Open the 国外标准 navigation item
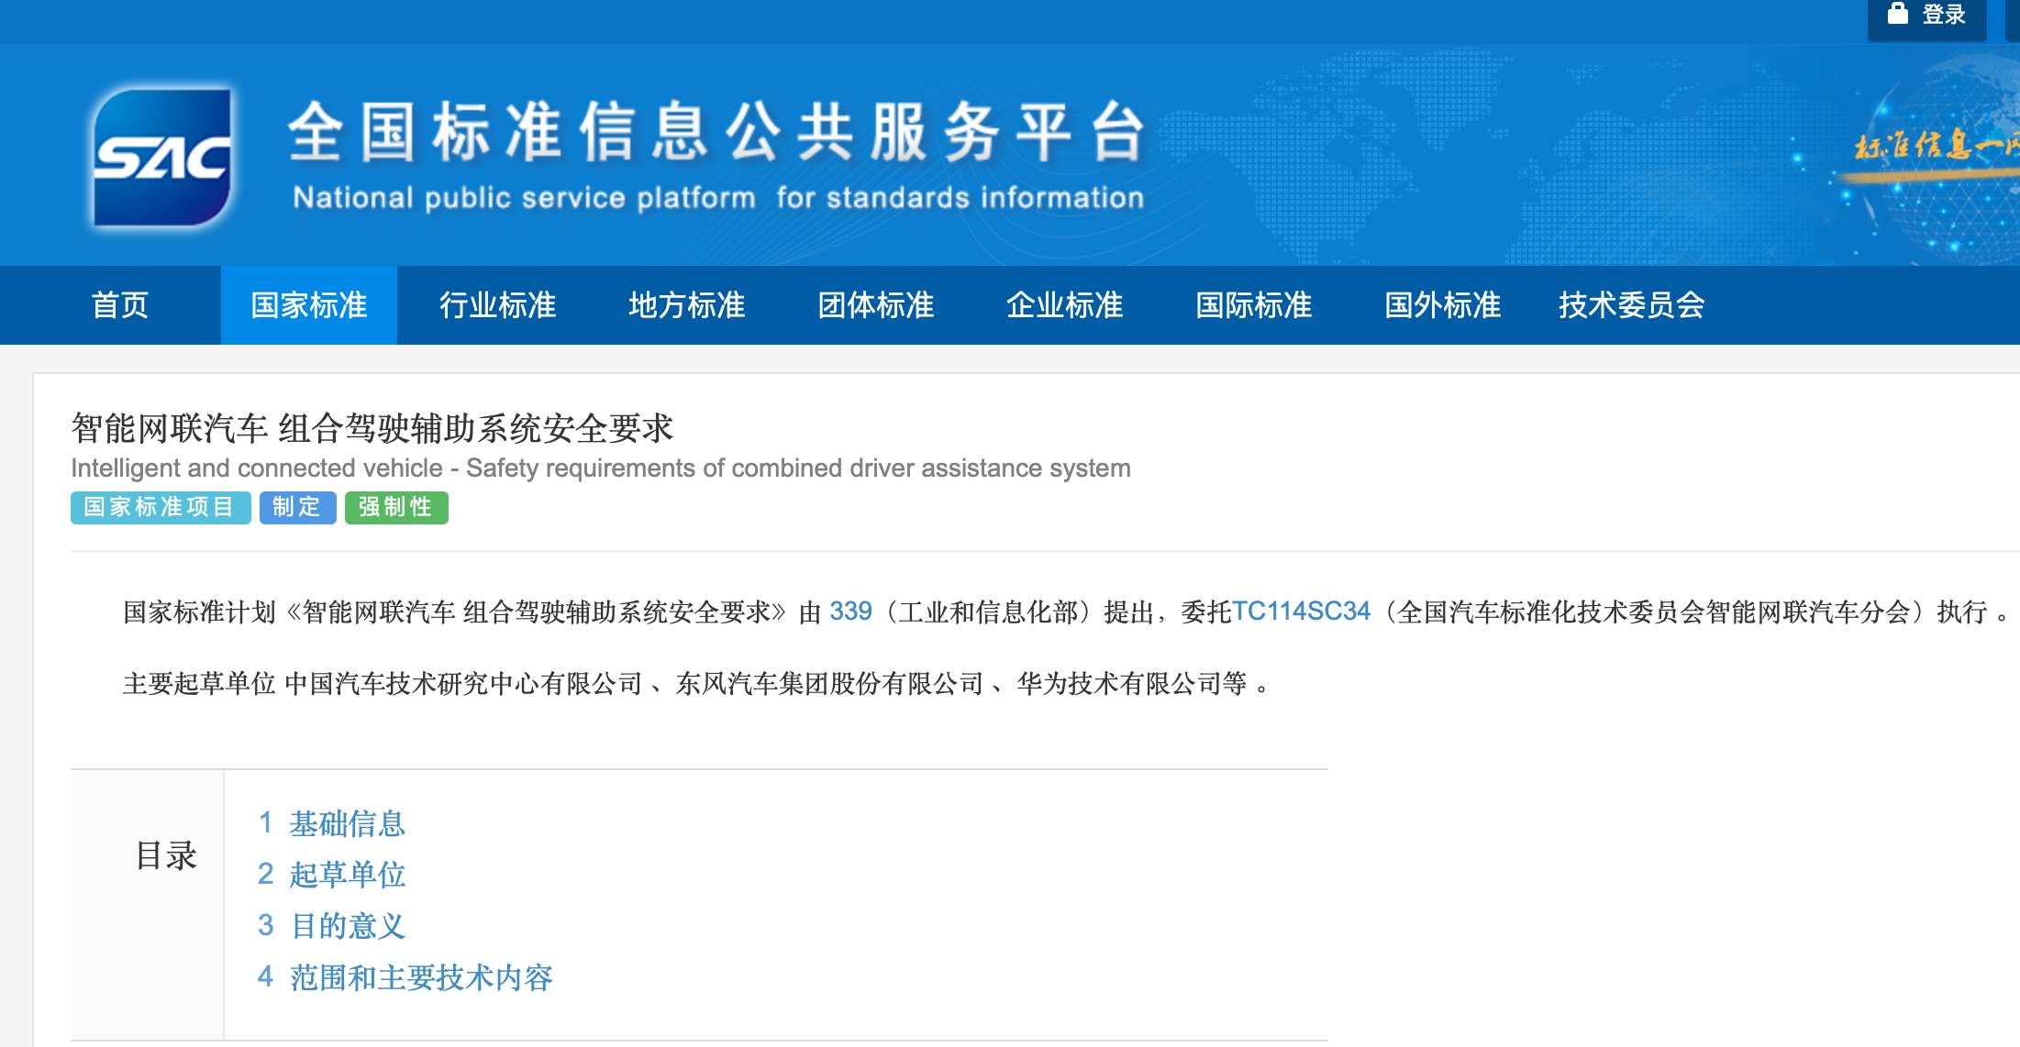 pos(1443,305)
